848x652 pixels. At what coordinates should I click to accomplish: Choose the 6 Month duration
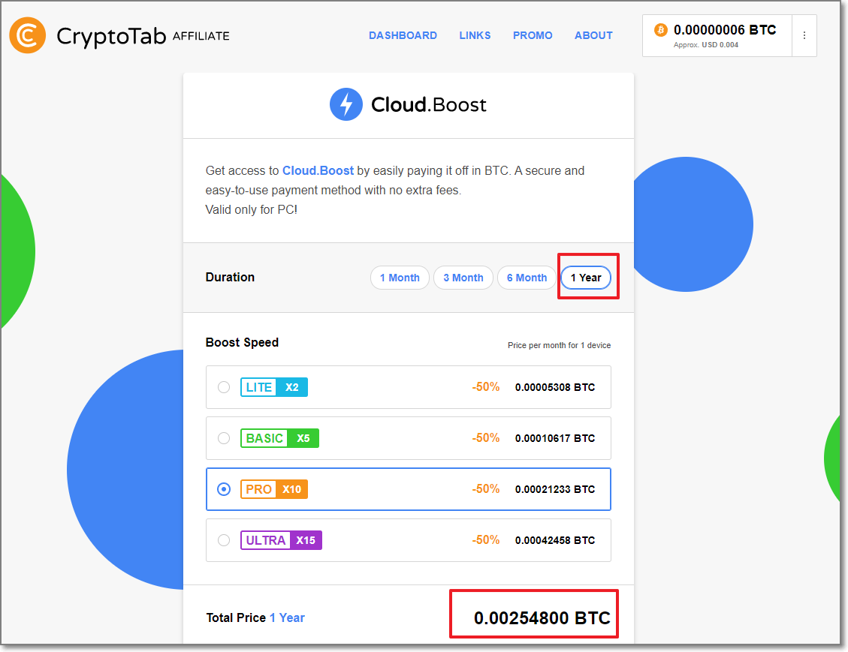point(527,278)
